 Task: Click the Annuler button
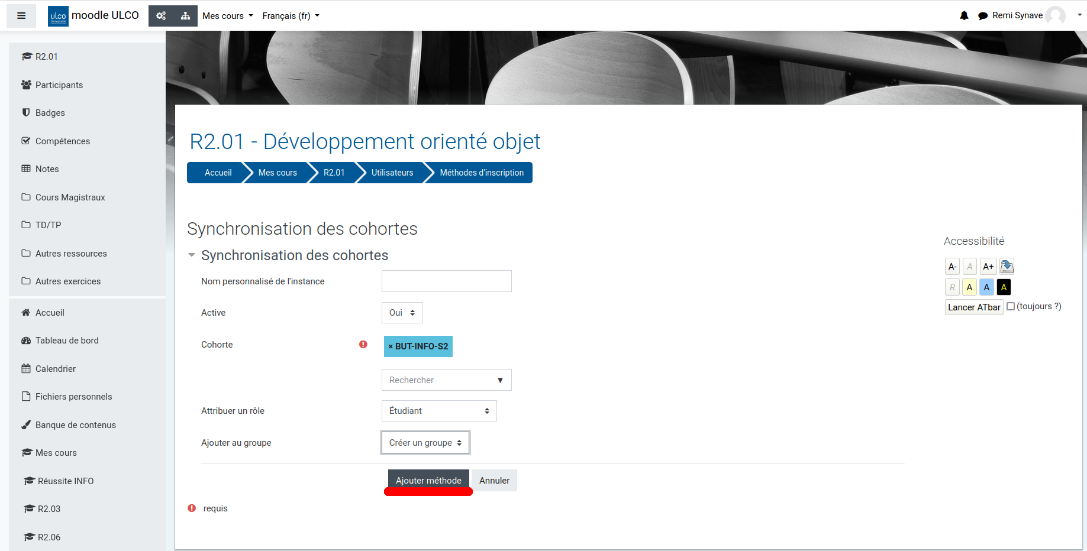pos(494,481)
